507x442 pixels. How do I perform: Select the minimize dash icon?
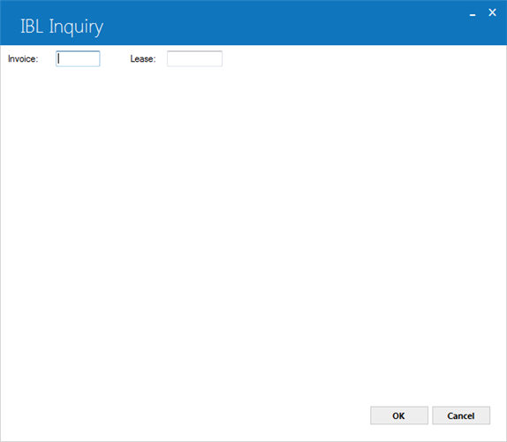point(473,14)
